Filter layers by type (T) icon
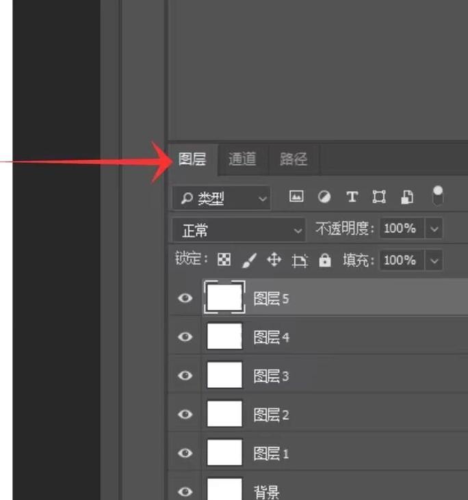This screenshot has width=468, height=500. 352,197
